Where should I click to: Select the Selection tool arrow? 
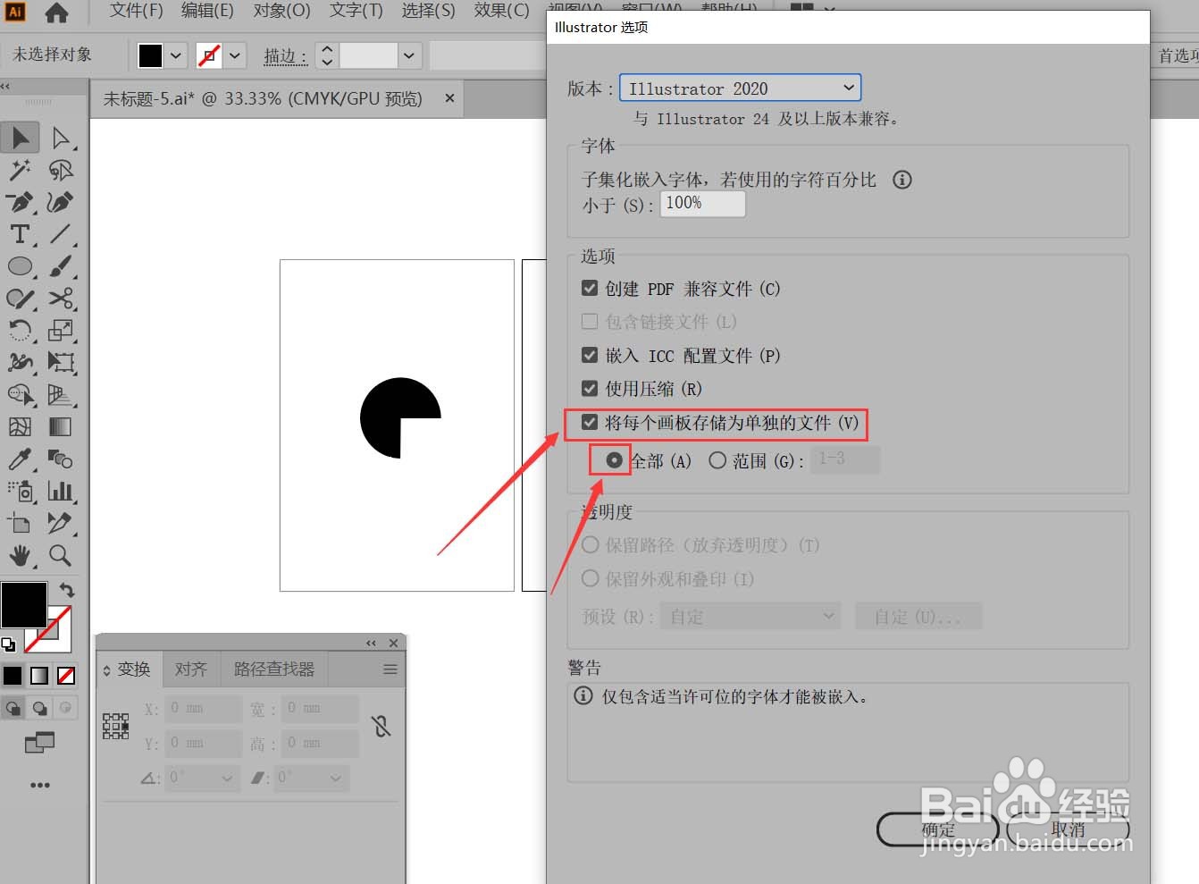(x=20, y=138)
